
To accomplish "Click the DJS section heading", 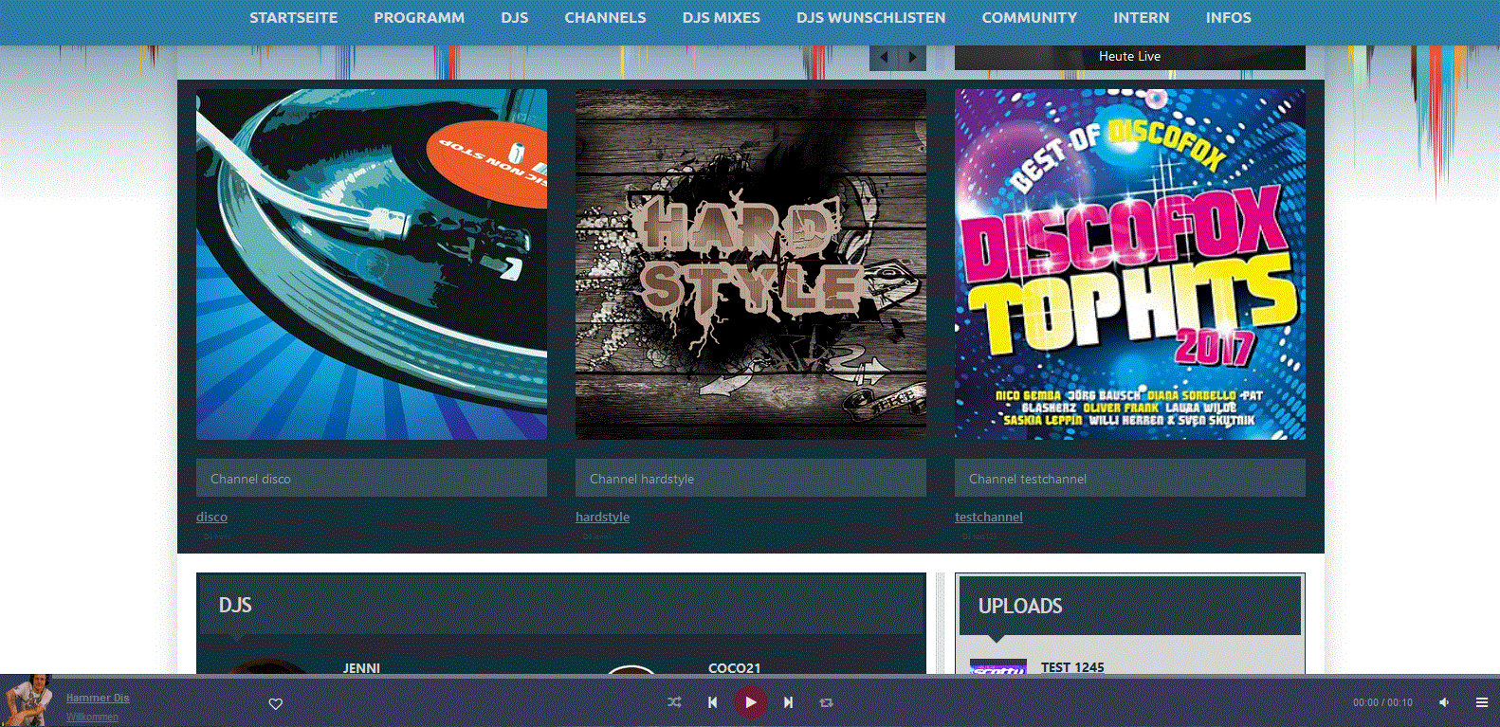I will (235, 605).
